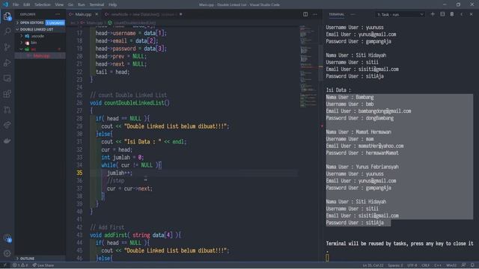479x269 pixels.
Task: Select the TERMINAL panel tab
Action: (336, 14)
